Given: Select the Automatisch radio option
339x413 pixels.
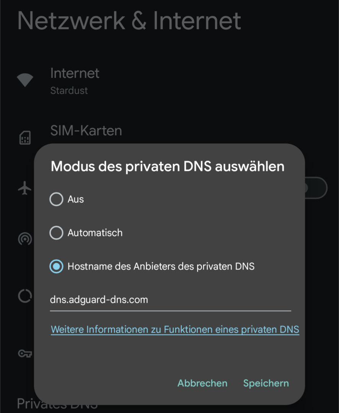Looking at the screenshot, I should click(57, 233).
